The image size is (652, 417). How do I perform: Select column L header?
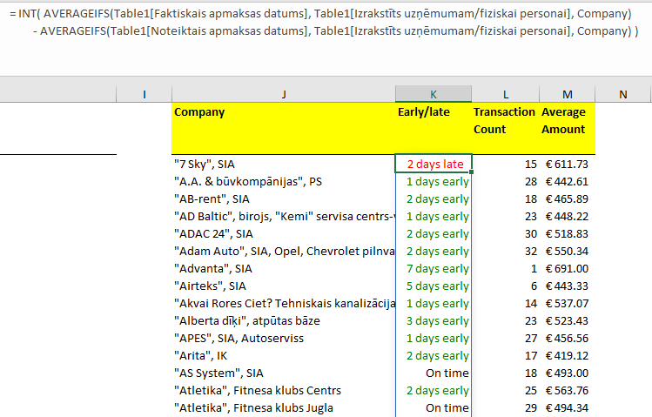(x=506, y=94)
